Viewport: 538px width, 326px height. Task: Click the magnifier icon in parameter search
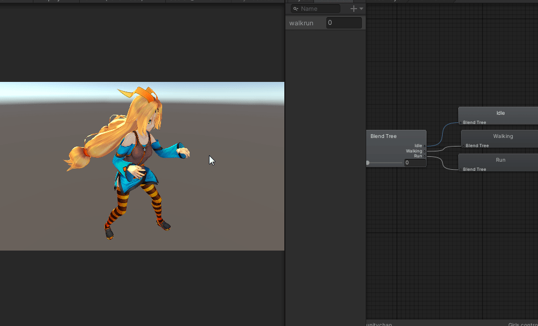[296, 9]
